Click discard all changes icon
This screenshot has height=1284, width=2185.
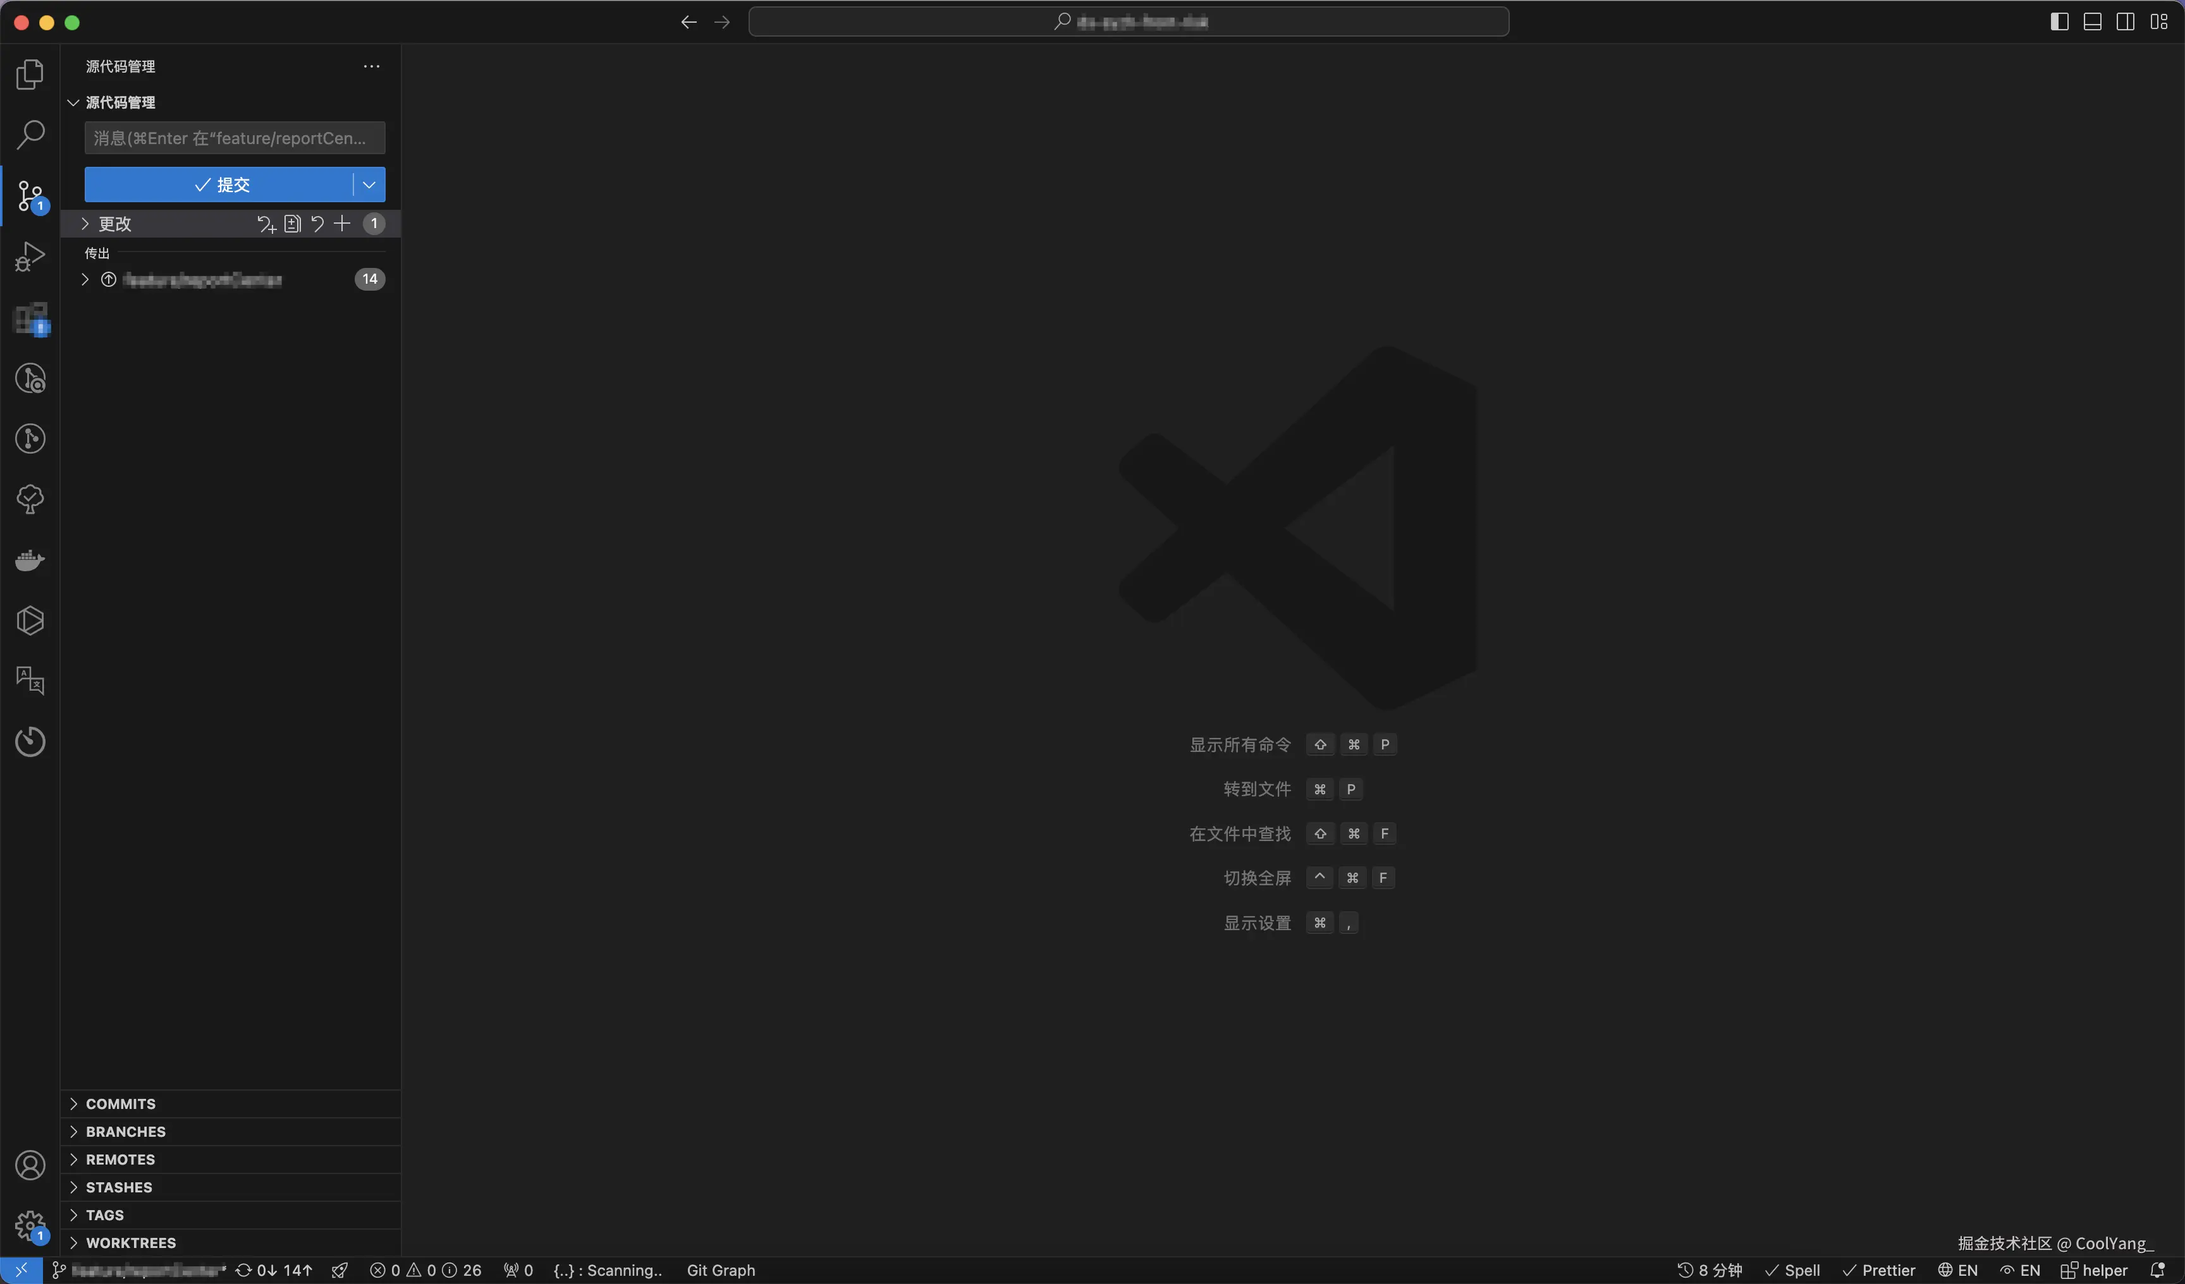pyautogui.click(x=317, y=224)
